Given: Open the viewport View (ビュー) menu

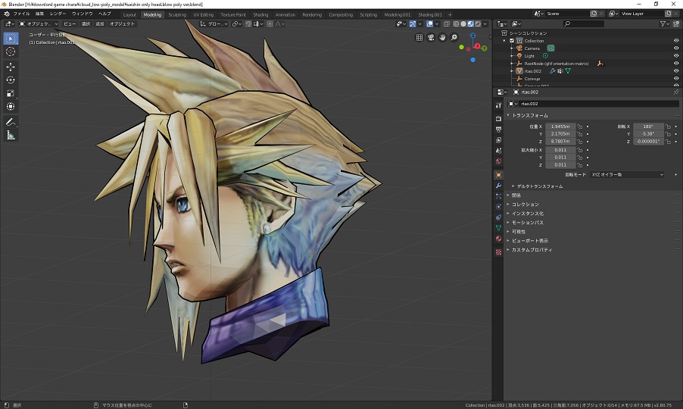Looking at the screenshot, I should [x=70, y=24].
